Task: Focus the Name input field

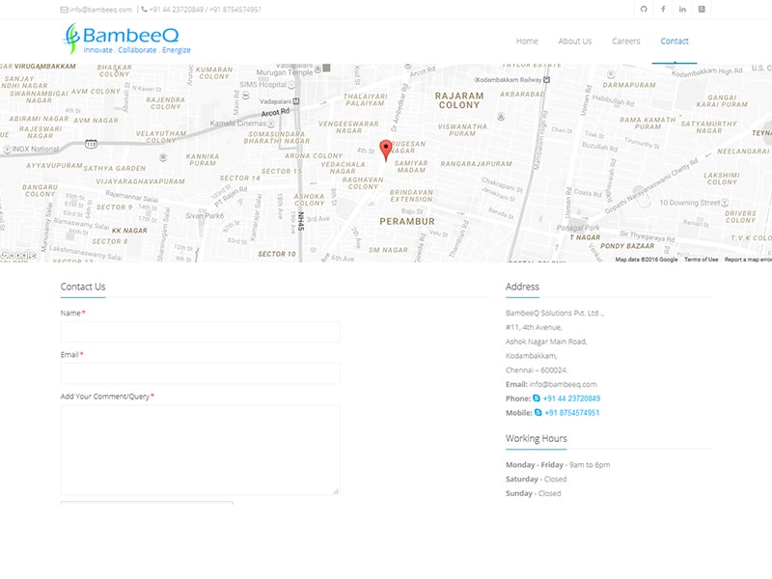Action: [200, 332]
